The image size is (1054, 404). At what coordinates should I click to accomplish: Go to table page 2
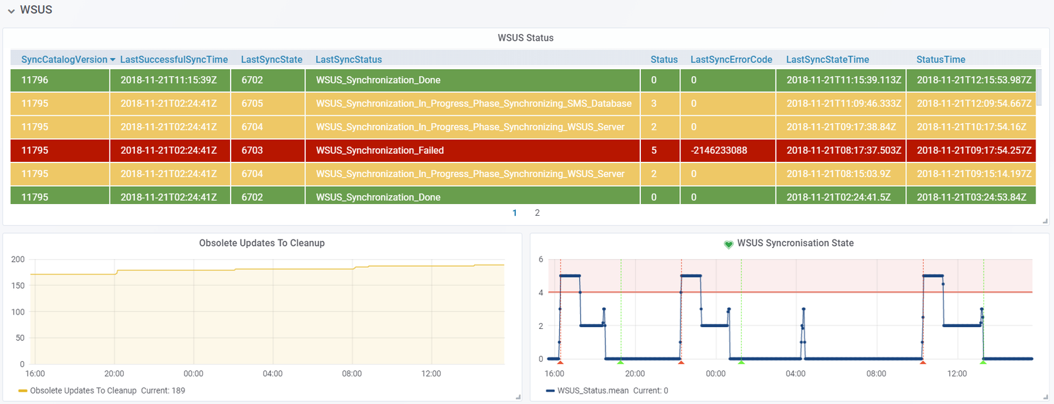(537, 213)
